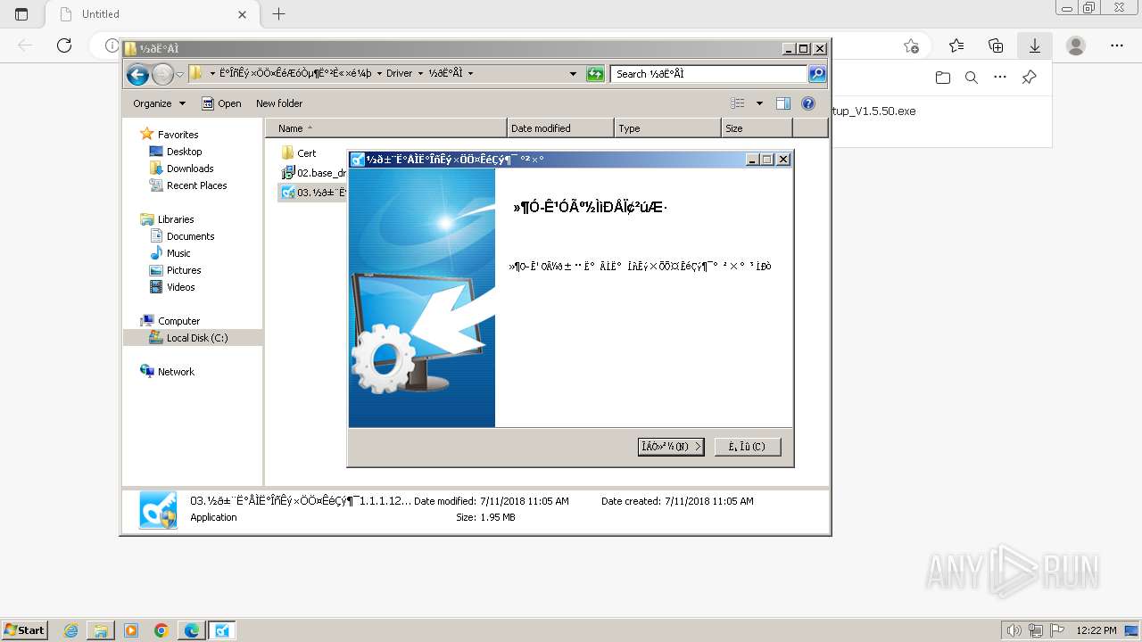Screen dimensions: 1142x642
Task: Click installer app icon on taskbar
Action: [x=222, y=630]
